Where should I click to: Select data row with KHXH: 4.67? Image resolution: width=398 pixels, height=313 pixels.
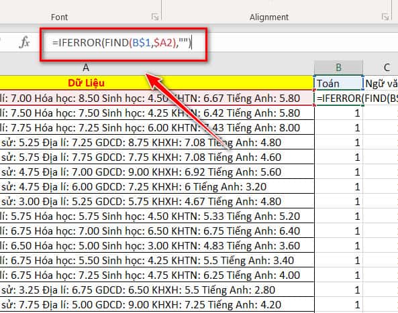[x=157, y=201]
